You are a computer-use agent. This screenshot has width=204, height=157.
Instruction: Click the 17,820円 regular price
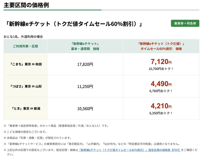coord(85,64)
